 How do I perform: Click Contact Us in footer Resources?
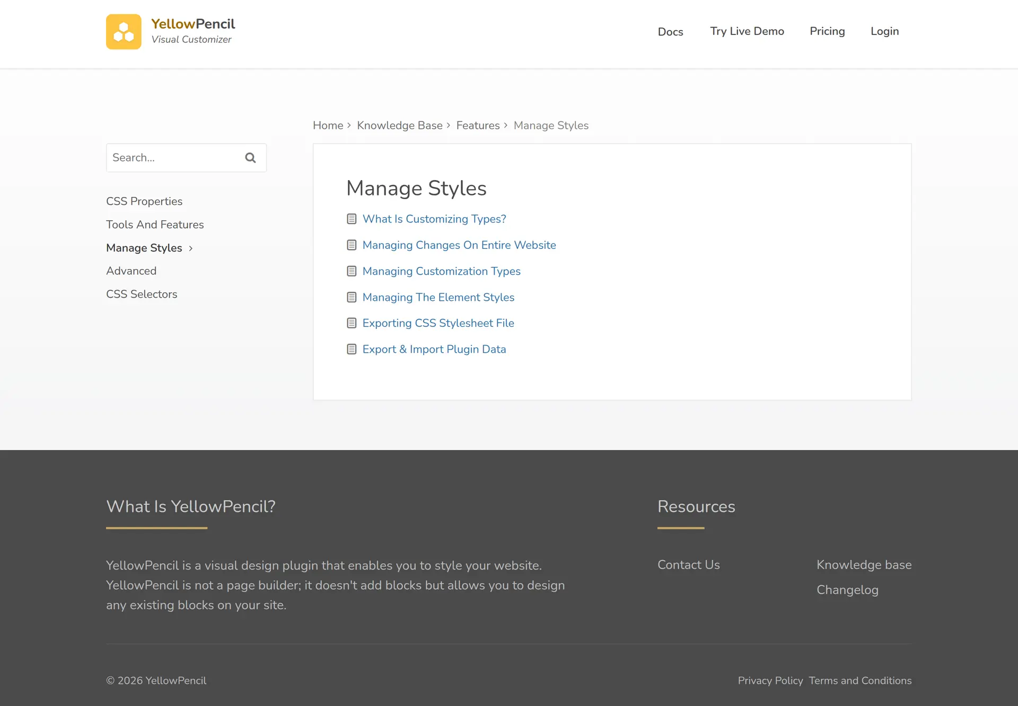688,565
